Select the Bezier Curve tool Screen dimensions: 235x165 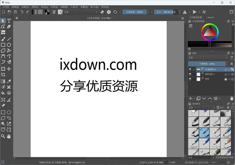(x=3, y=56)
